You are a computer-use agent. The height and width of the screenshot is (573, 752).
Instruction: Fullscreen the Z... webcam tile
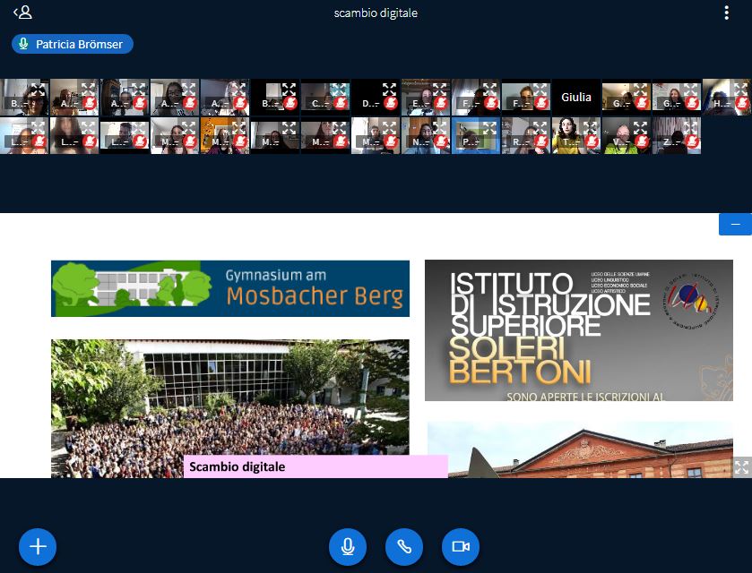pyautogui.click(x=690, y=127)
